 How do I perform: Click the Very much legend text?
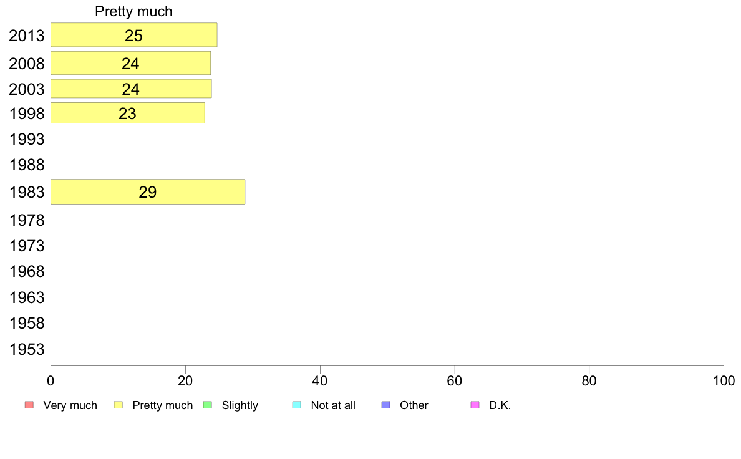(x=70, y=405)
